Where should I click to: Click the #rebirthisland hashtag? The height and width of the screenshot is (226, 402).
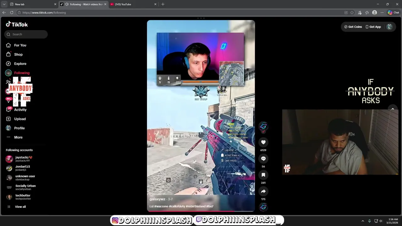coord(196,206)
